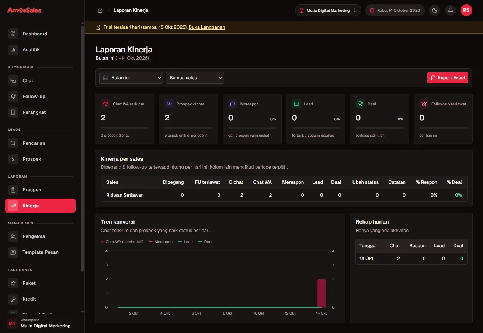Toggle dark mode moon icon
This screenshot has width=483, height=333.
coord(435,10)
